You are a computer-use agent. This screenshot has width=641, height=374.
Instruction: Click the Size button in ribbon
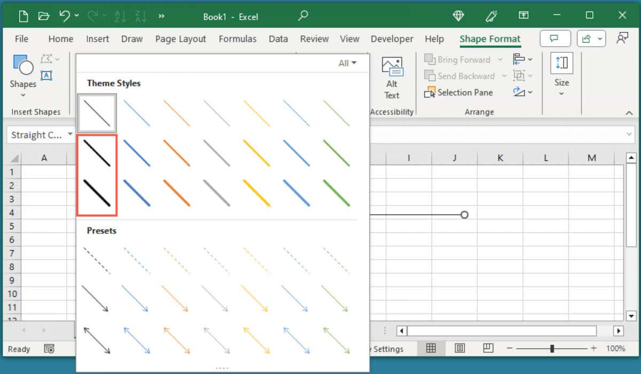coord(561,74)
